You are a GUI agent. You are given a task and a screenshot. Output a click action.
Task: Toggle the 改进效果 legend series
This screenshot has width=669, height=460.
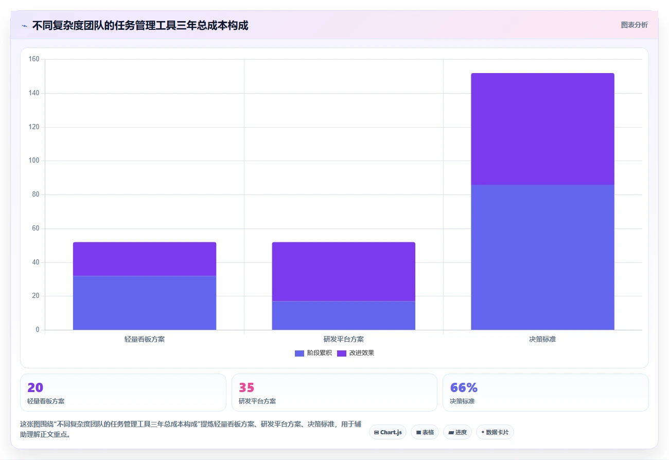[355, 353]
